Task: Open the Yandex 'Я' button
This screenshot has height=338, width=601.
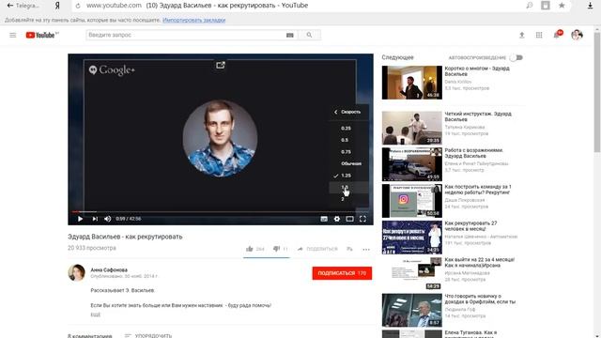Action: [x=57, y=6]
